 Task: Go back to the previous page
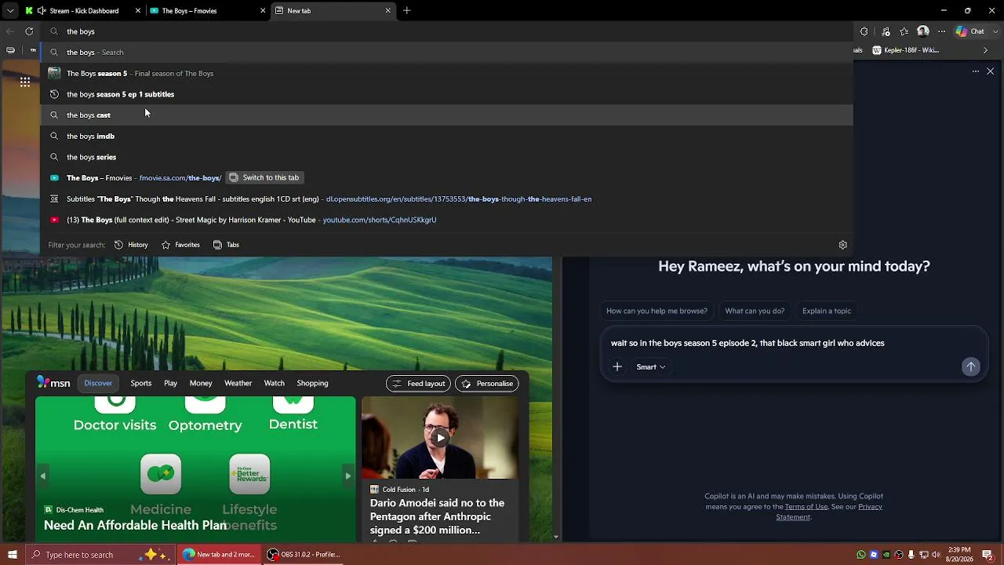pos(9,31)
